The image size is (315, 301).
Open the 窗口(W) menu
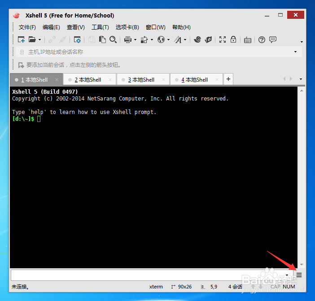(156, 27)
